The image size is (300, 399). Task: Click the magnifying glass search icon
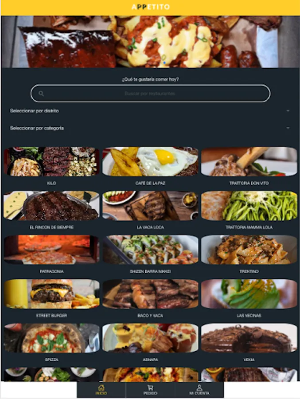point(41,94)
